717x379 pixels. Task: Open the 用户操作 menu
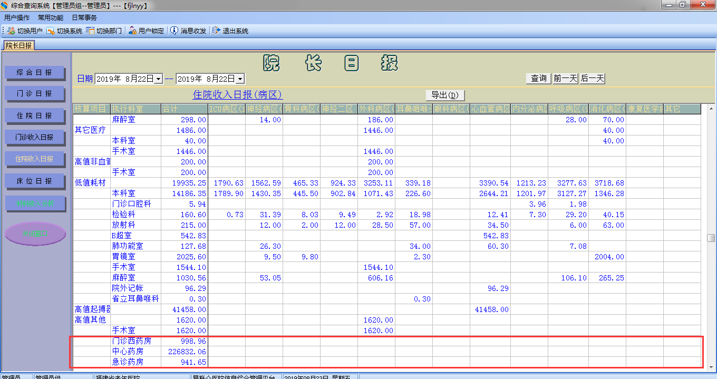(x=17, y=17)
